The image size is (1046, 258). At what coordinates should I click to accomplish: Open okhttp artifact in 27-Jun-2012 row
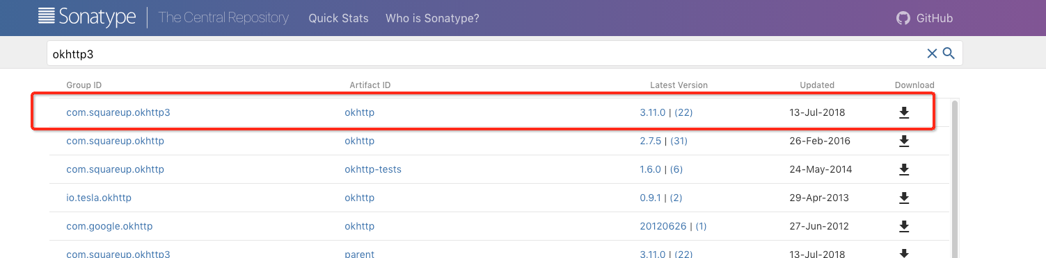coord(359,226)
